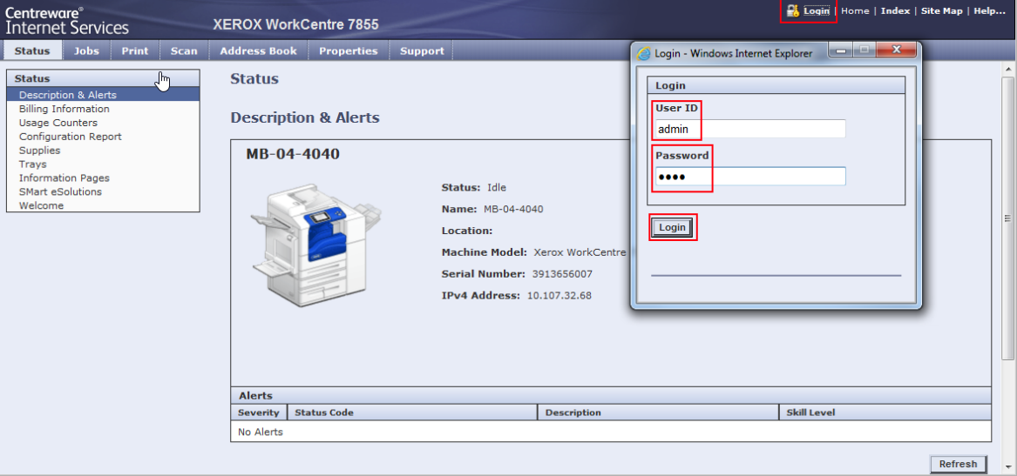Open the Support tab

tap(422, 50)
